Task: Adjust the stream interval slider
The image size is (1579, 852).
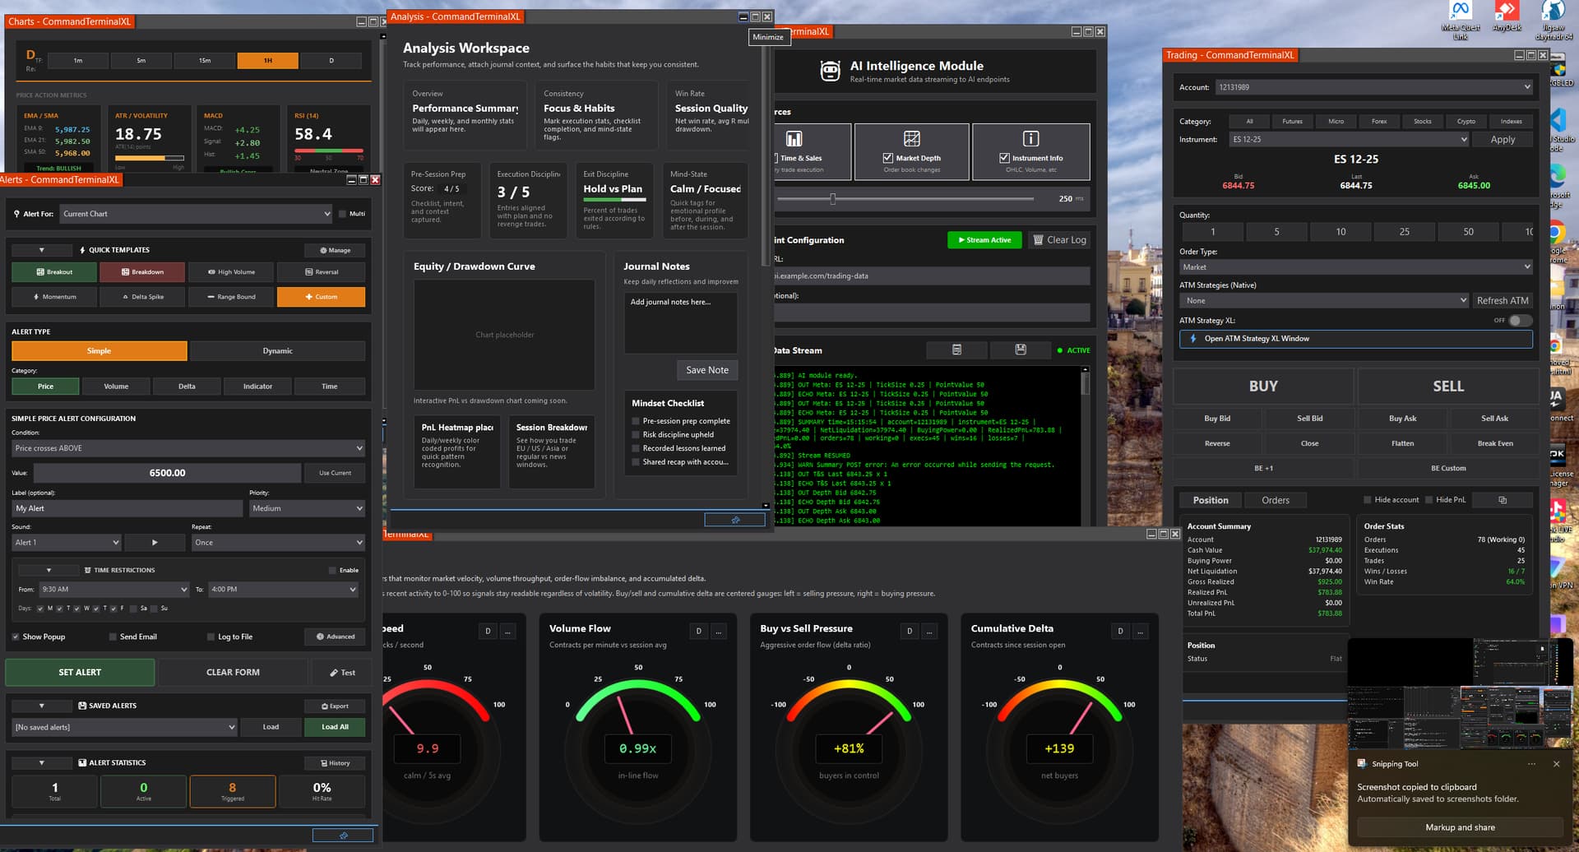Action: coord(832,199)
